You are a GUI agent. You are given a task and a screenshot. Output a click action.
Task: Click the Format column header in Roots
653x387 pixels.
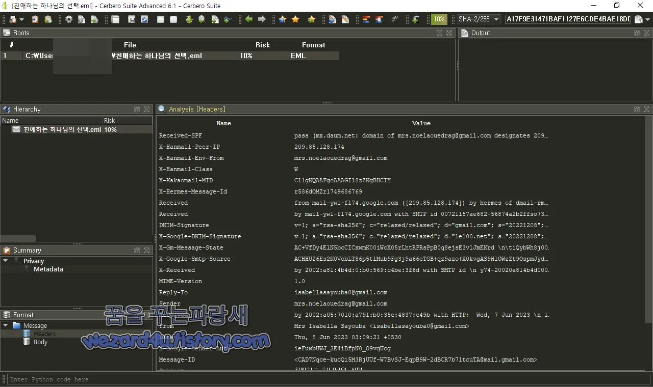313,45
